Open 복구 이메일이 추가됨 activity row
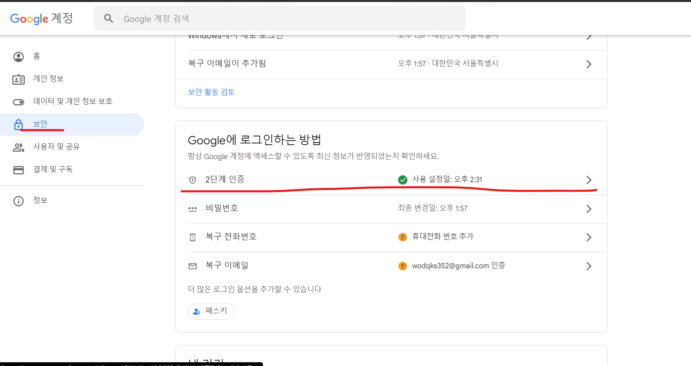This screenshot has width=691, height=366. click(x=391, y=64)
